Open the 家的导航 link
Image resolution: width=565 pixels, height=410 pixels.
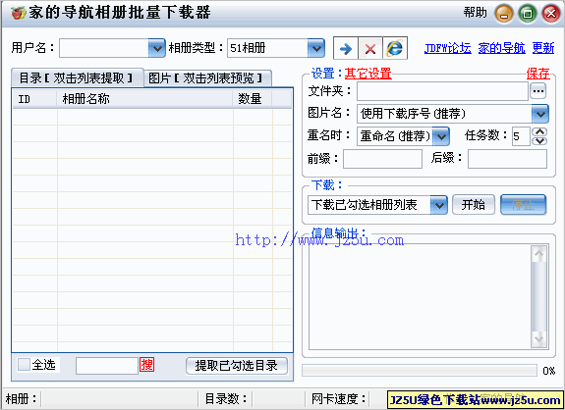point(501,48)
